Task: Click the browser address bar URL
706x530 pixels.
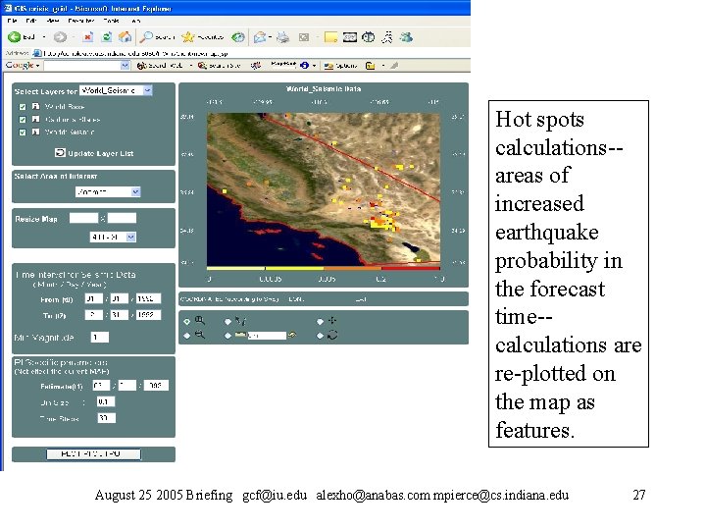Action: [x=135, y=53]
